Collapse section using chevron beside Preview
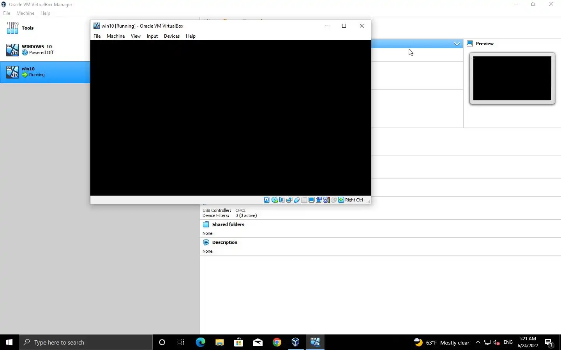 pyautogui.click(x=457, y=44)
